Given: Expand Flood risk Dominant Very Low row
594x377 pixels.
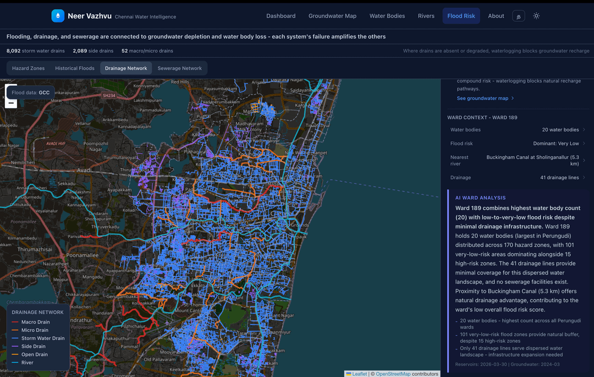Looking at the screenshot, I should pyautogui.click(x=584, y=144).
